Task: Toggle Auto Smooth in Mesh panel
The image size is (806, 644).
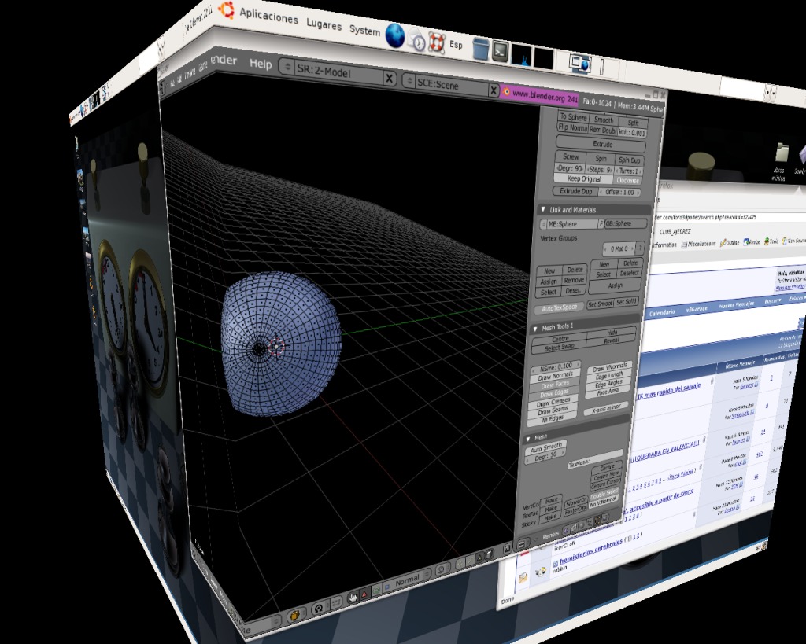Action: (546, 448)
